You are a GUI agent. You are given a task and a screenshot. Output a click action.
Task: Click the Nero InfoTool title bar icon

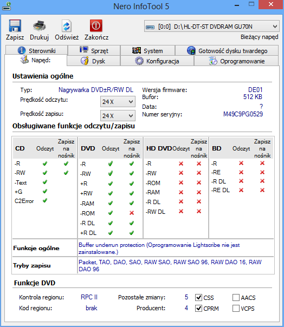(x=7, y=6)
